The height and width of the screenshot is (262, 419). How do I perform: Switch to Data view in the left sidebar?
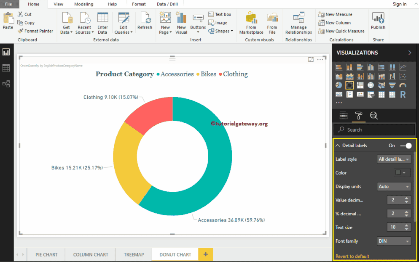pyautogui.click(x=6, y=68)
